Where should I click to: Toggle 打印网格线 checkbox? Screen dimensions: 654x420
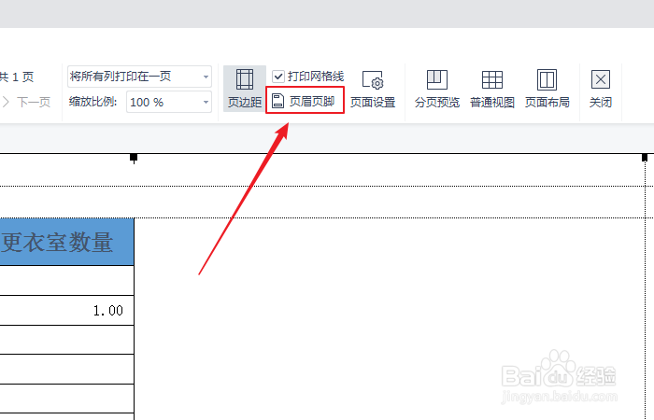[278, 77]
